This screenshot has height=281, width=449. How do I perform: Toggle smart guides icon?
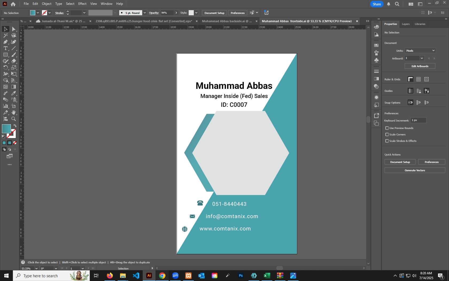pyautogui.click(x=427, y=91)
